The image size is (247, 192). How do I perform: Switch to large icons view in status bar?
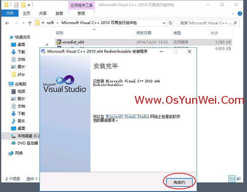point(239,179)
